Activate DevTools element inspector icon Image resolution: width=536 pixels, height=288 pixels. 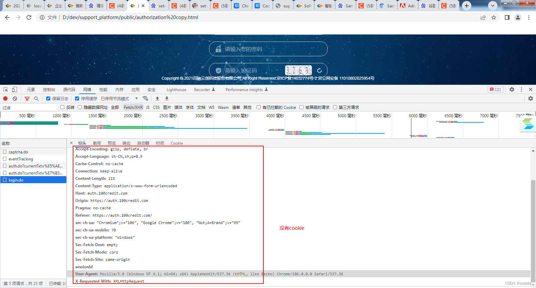point(6,89)
